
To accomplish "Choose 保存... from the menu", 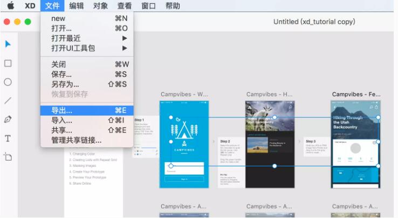I will (x=87, y=74).
